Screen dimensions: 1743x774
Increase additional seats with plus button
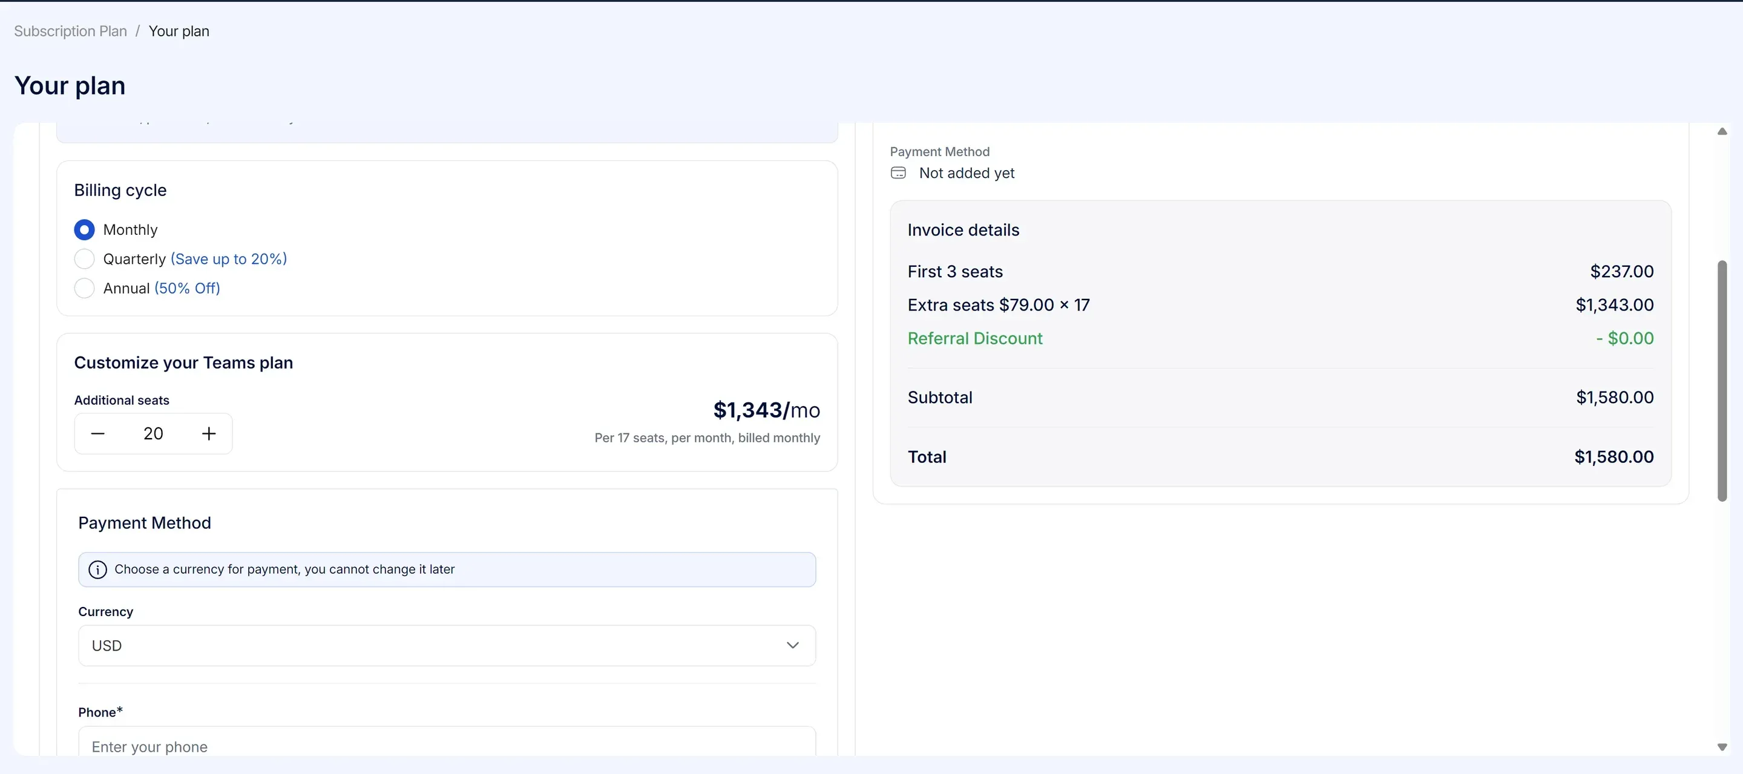coord(209,434)
